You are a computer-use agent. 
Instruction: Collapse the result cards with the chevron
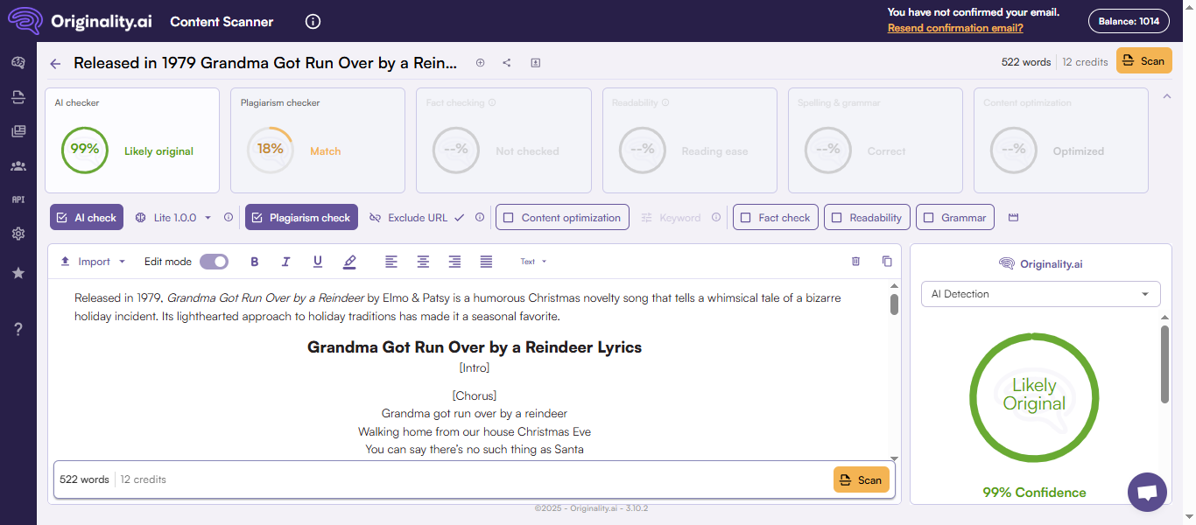(1166, 96)
